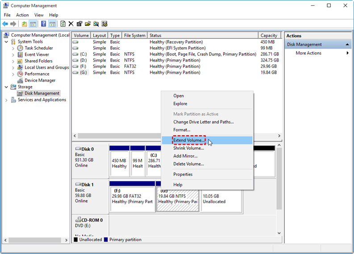Click the Refresh toolbar icon
Image resolution: width=354 pixels, height=254 pixels.
coord(63,24)
